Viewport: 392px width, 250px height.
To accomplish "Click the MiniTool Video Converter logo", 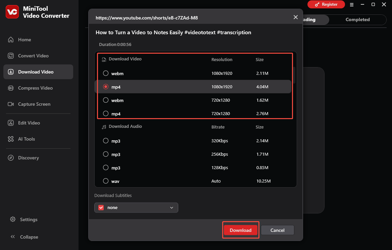I will pyautogui.click(x=12, y=12).
